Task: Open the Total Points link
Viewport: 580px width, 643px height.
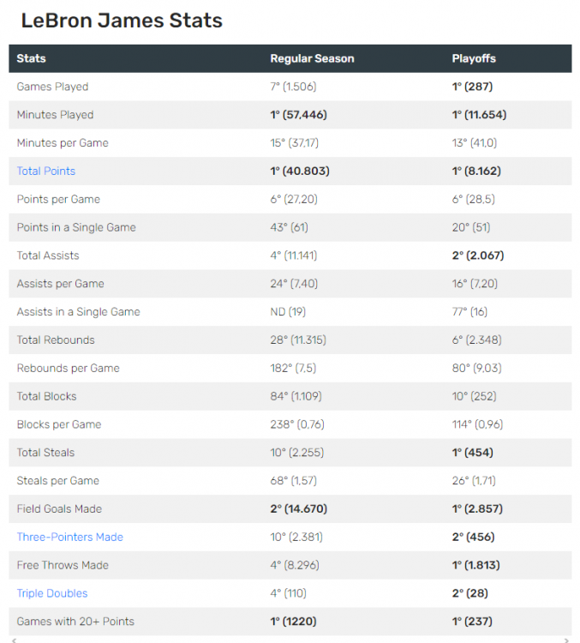Action: pos(46,171)
